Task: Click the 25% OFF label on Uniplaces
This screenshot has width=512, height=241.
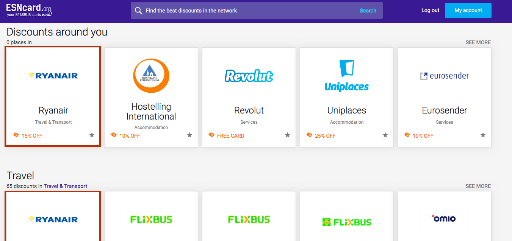Action: [325, 136]
